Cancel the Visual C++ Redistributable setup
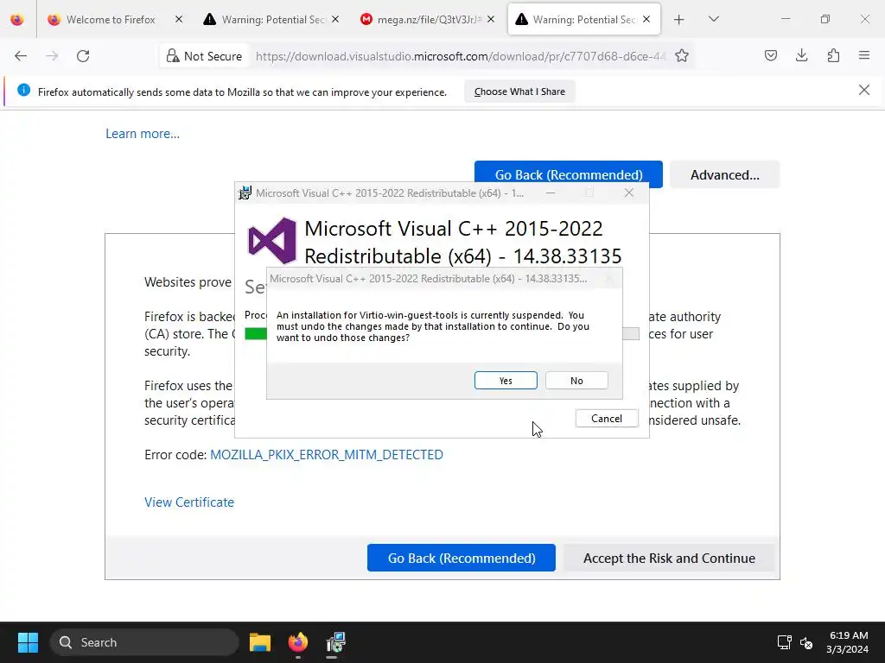This screenshot has width=885, height=663. click(607, 419)
